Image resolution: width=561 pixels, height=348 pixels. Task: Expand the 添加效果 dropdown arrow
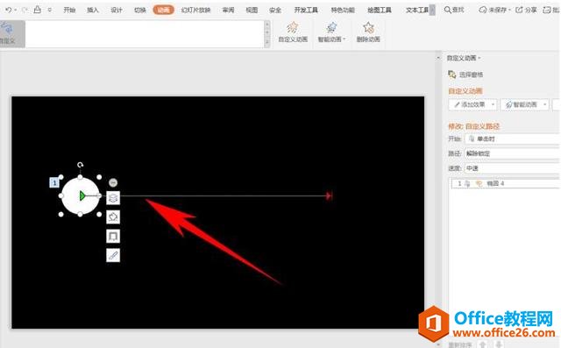point(493,105)
